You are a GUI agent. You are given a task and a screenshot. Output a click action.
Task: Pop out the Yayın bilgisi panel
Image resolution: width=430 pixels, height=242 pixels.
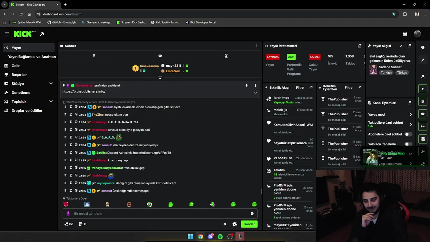(409, 46)
